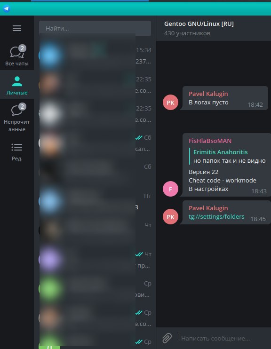Click the paperclip attach file icon

(x=167, y=338)
